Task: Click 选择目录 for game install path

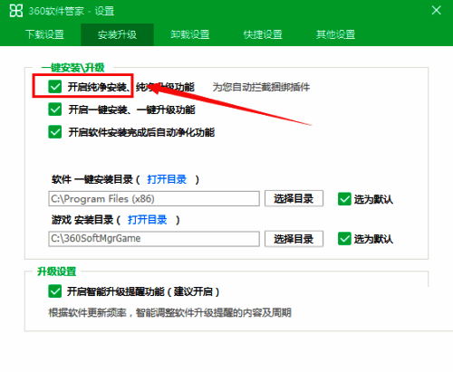Action: coord(294,239)
